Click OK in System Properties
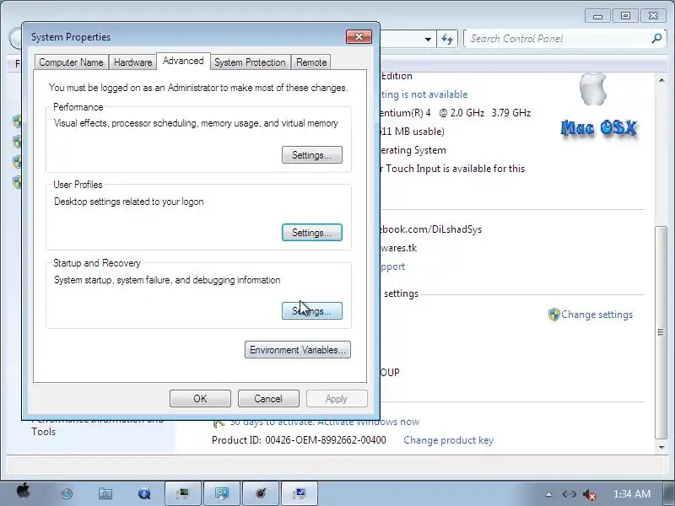 tap(200, 398)
